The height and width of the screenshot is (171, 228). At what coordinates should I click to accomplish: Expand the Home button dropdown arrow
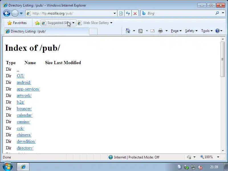pyautogui.click(x=134, y=31)
